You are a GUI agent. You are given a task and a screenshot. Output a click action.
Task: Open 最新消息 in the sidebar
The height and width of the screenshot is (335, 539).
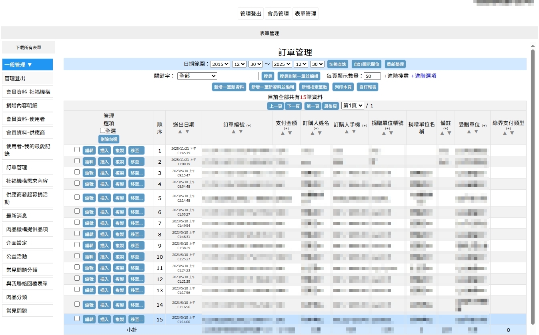pyautogui.click(x=28, y=216)
